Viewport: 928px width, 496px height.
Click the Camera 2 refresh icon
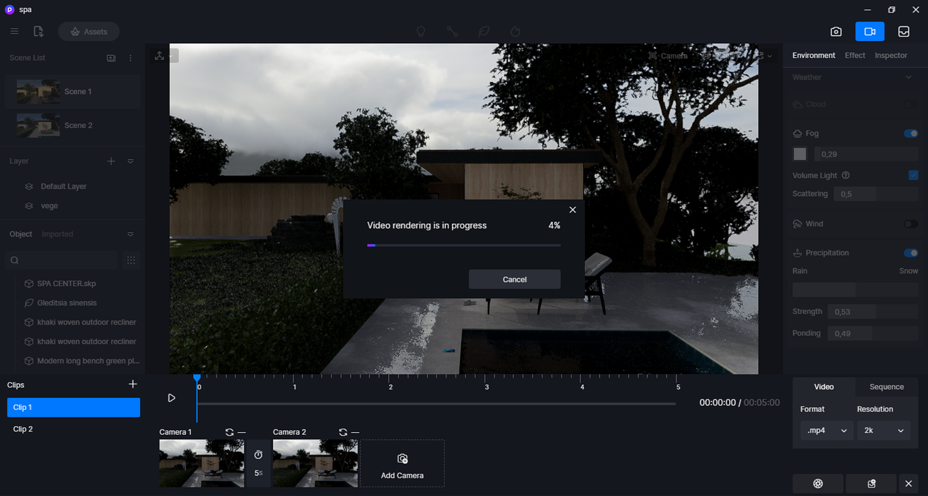pos(343,432)
